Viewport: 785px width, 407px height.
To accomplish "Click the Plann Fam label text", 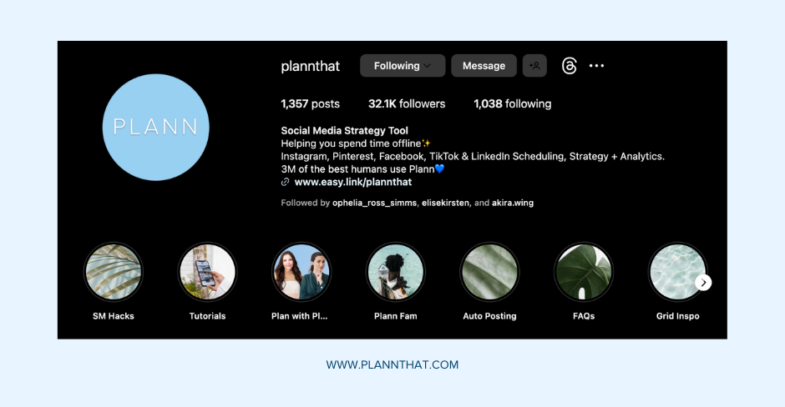I will tap(396, 316).
